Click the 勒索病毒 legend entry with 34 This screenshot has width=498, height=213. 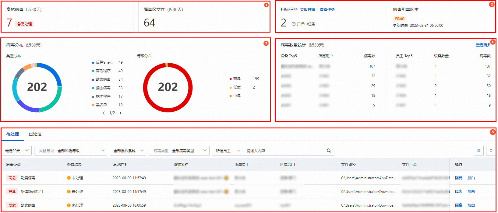point(108,79)
